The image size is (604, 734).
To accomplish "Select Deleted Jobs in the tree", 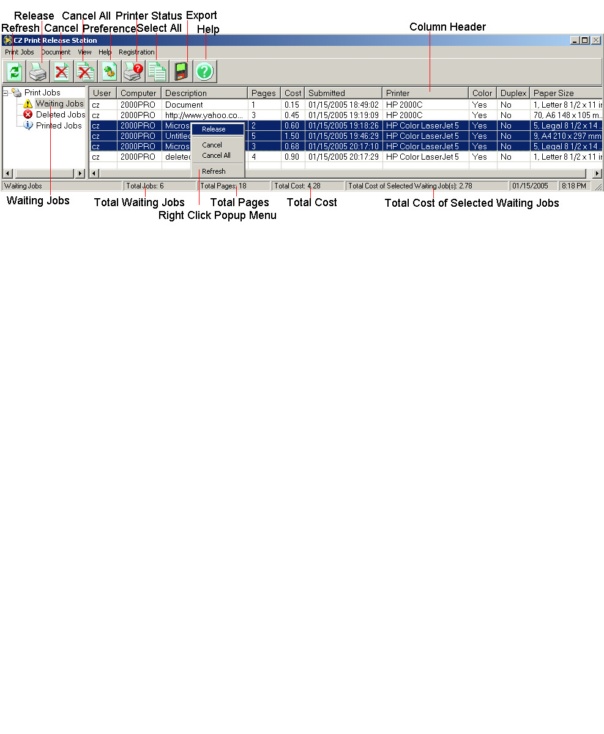I will coord(60,114).
